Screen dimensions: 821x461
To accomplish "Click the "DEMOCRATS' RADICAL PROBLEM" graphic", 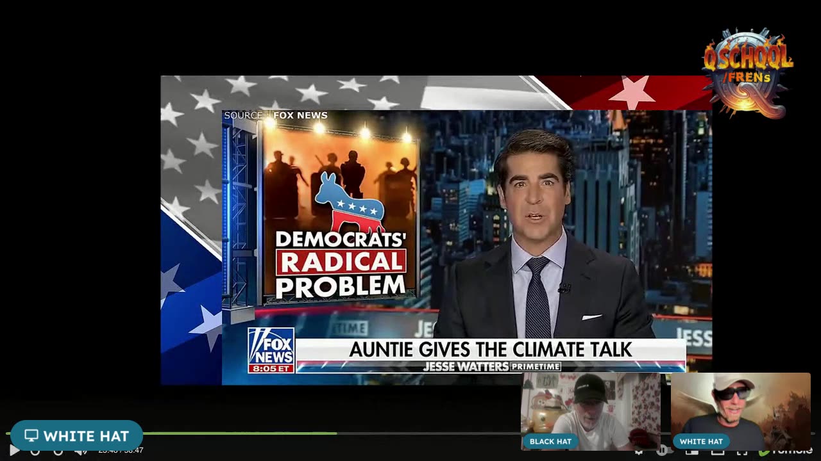I will (x=341, y=265).
